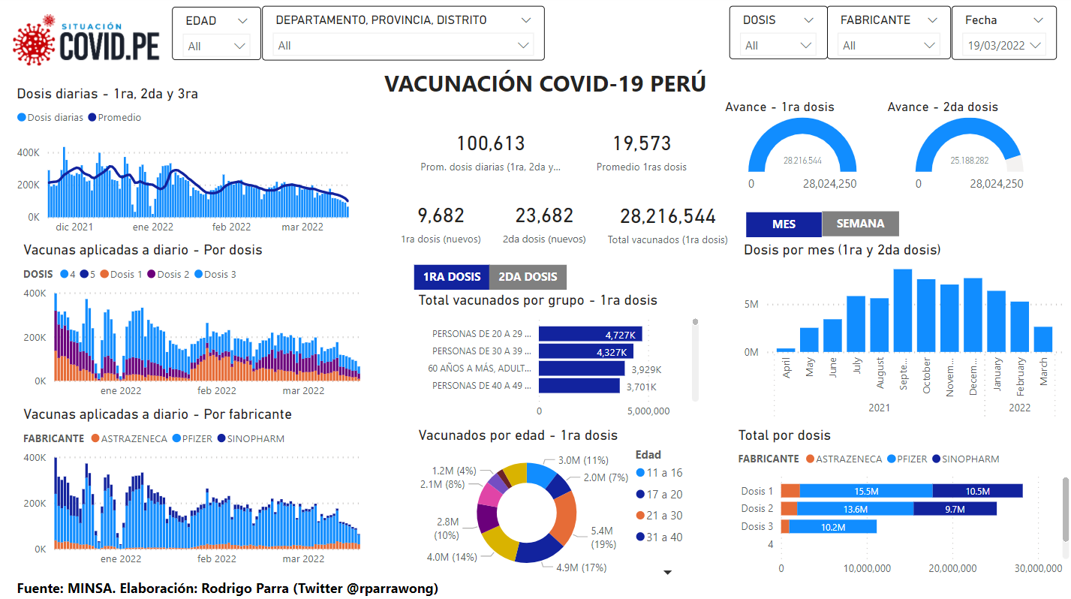Screen dimensions: 1071x599
Task: Select the MES view tab
Action: tap(784, 224)
